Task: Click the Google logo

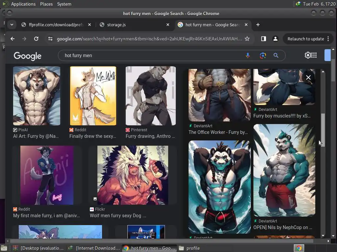Action: [x=28, y=56]
